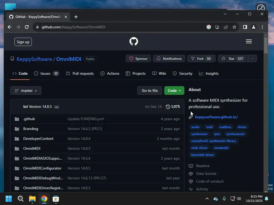Open the share page icon in address bar
This screenshot has width=274, height=205.
coord(226,27)
